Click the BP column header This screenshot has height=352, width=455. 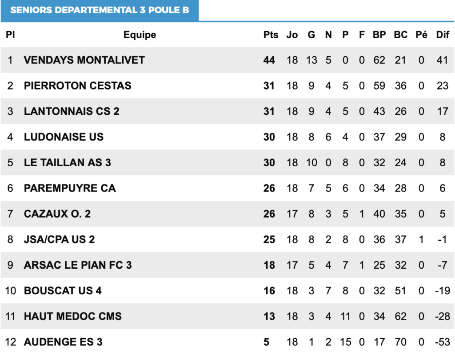pos(379,35)
